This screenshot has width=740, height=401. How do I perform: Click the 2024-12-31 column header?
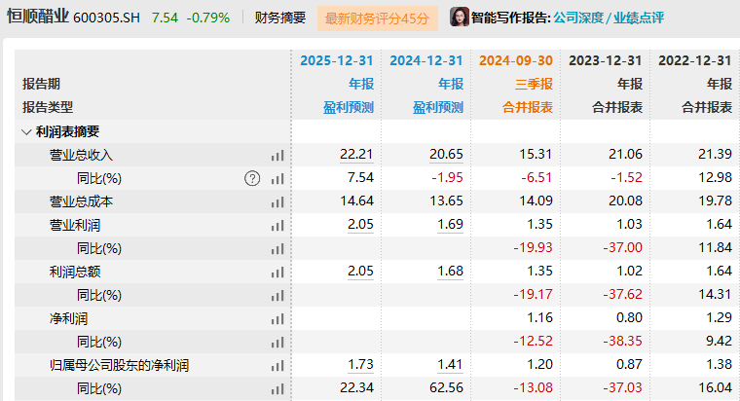click(426, 61)
